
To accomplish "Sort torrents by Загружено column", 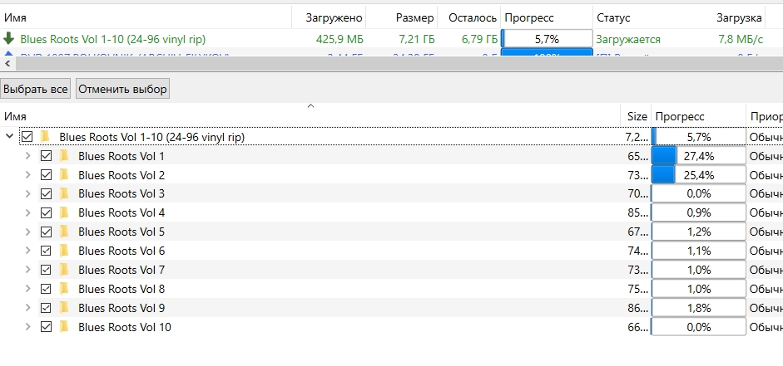I will click(x=329, y=18).
